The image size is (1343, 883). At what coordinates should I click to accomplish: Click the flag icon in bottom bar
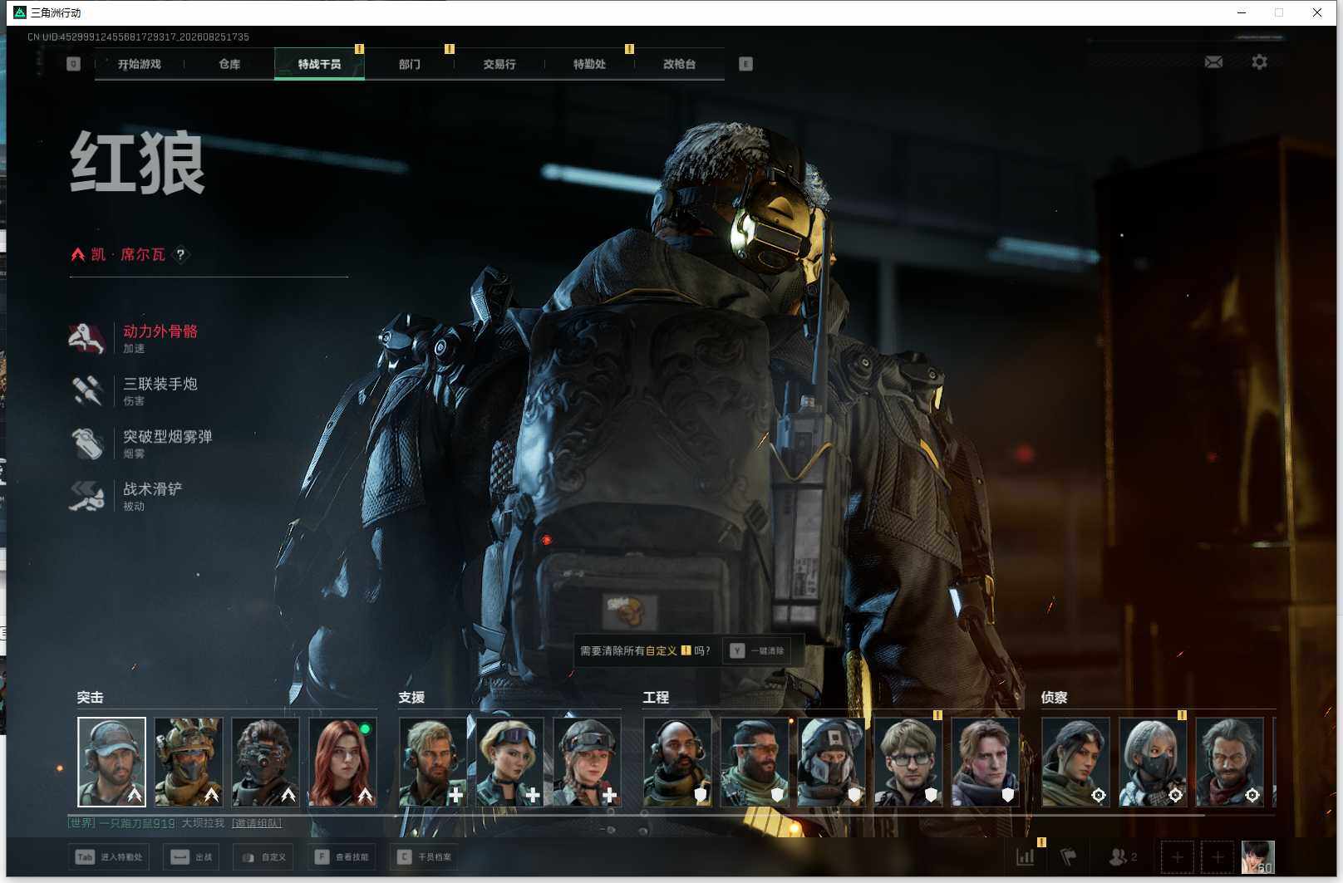[1069, 856]
